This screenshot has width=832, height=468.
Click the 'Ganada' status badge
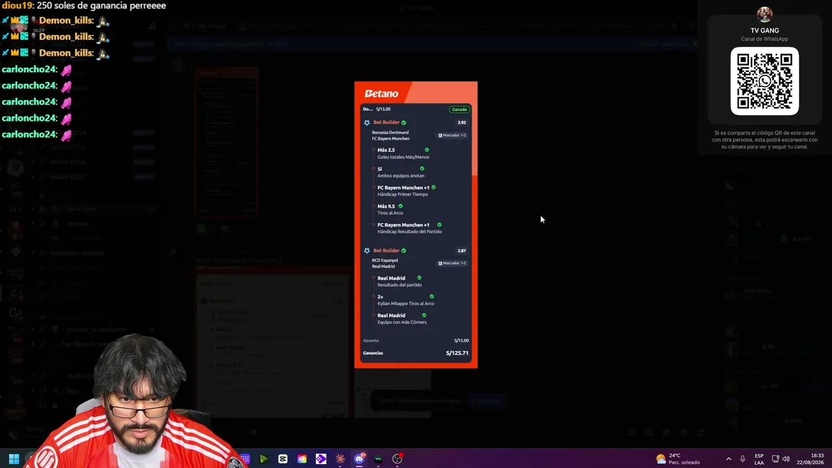pos(460,109)
